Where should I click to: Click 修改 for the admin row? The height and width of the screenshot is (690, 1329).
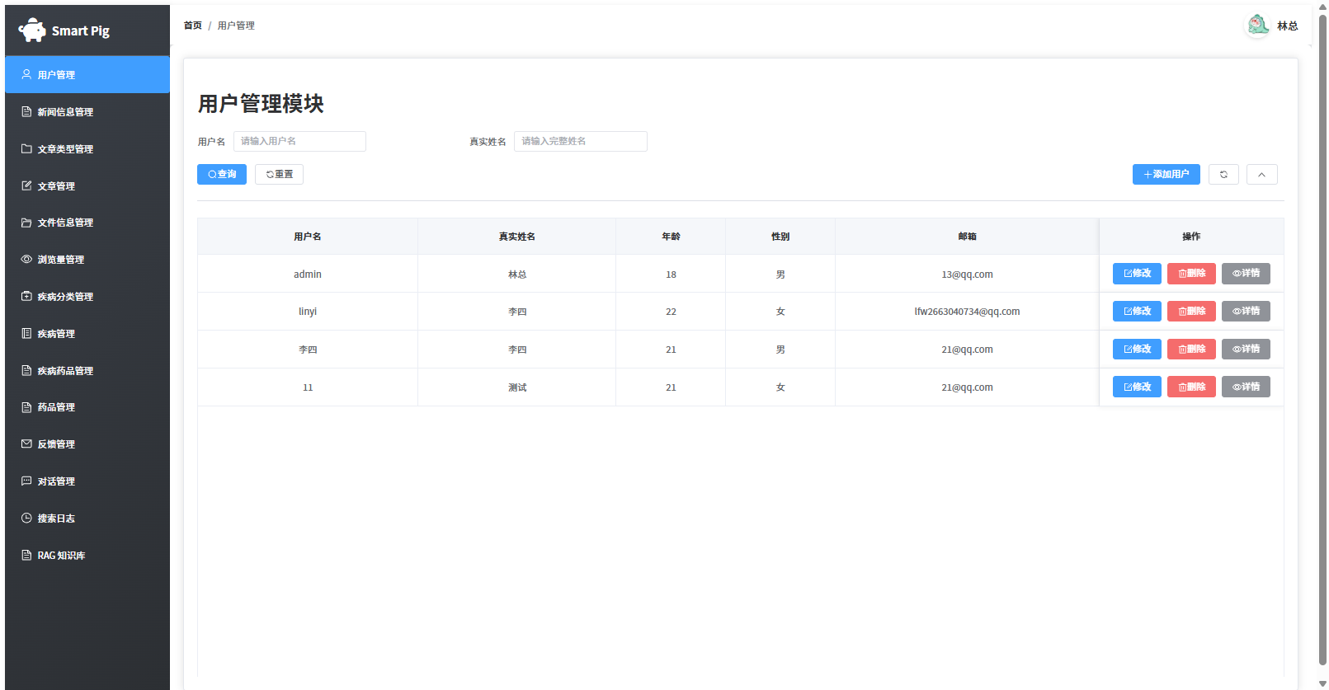click(x=1137, y=274)
